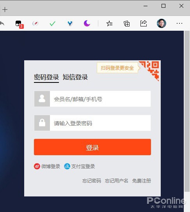Screen dimensions: 190x212
Task: Click the 扫码登录更安全 tooltip label
Action: [117, 68]
